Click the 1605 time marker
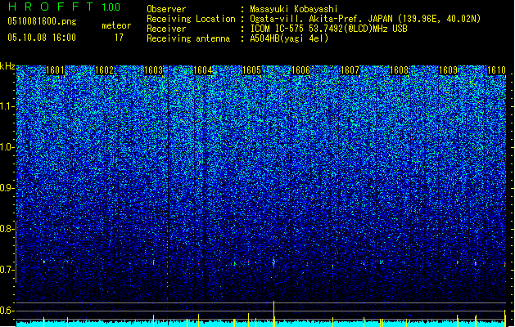 pos(251,70)
